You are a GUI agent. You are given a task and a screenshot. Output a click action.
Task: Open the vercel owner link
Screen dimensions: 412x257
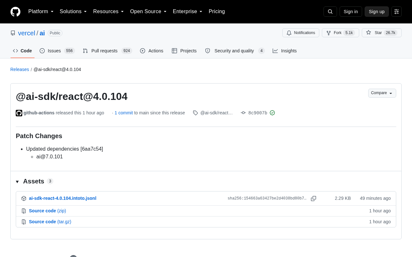point(26,33)
